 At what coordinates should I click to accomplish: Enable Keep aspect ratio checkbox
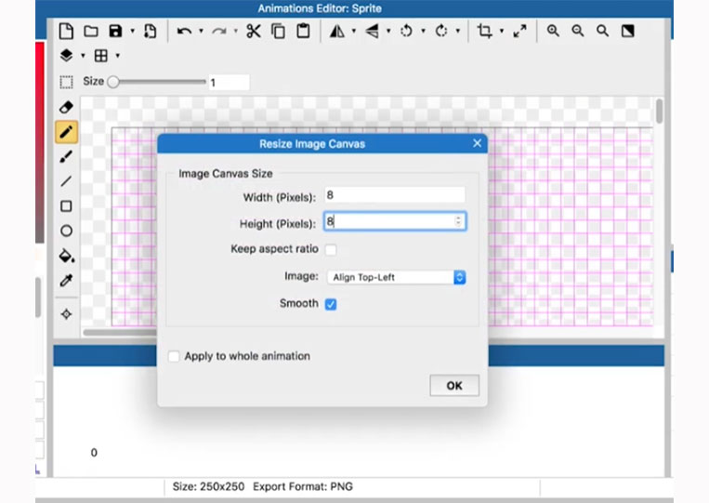pos(331,250)
